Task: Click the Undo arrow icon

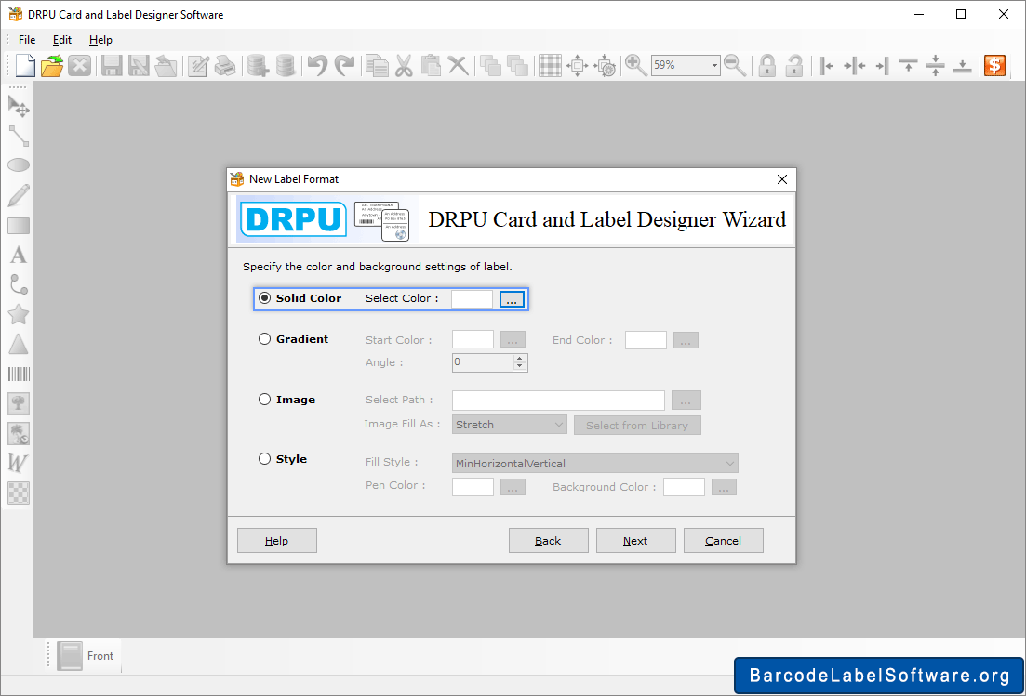Action: (x=317, y=65)
